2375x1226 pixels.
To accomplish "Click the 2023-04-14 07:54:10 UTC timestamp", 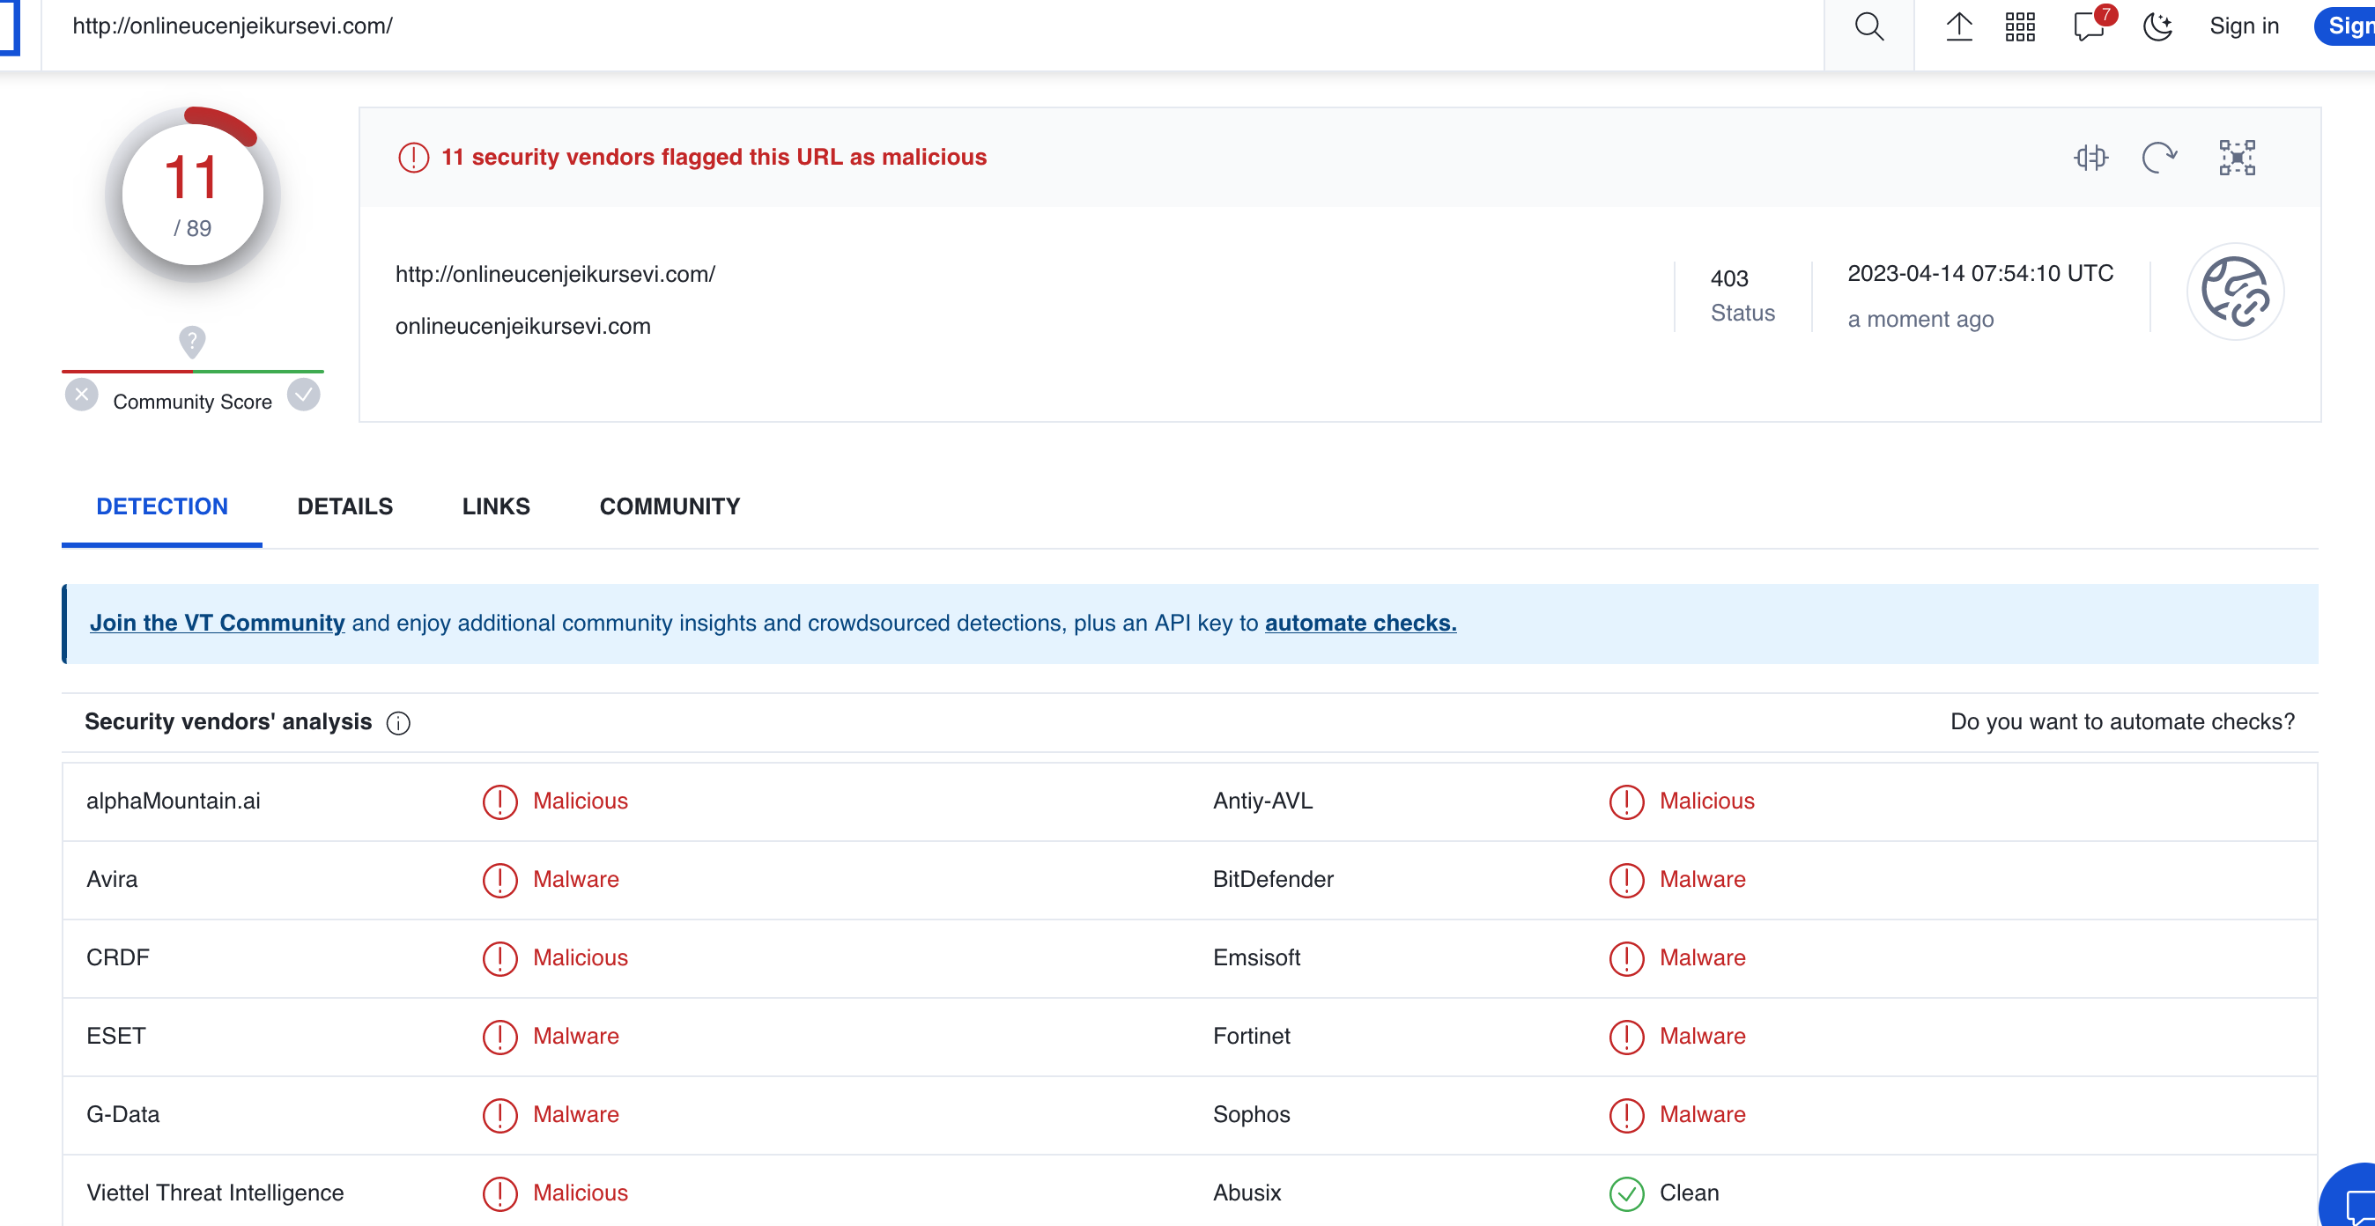I will coord(1980,273).
